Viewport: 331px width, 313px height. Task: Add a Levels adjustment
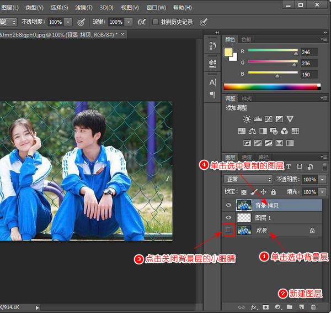(258, 119)
